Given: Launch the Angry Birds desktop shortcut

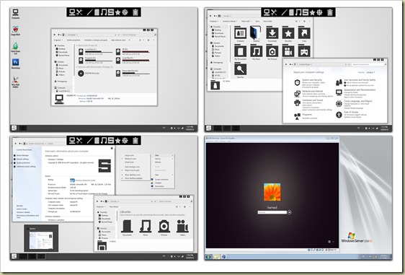Looking at the screenshot, I should [x=15, y=30].
